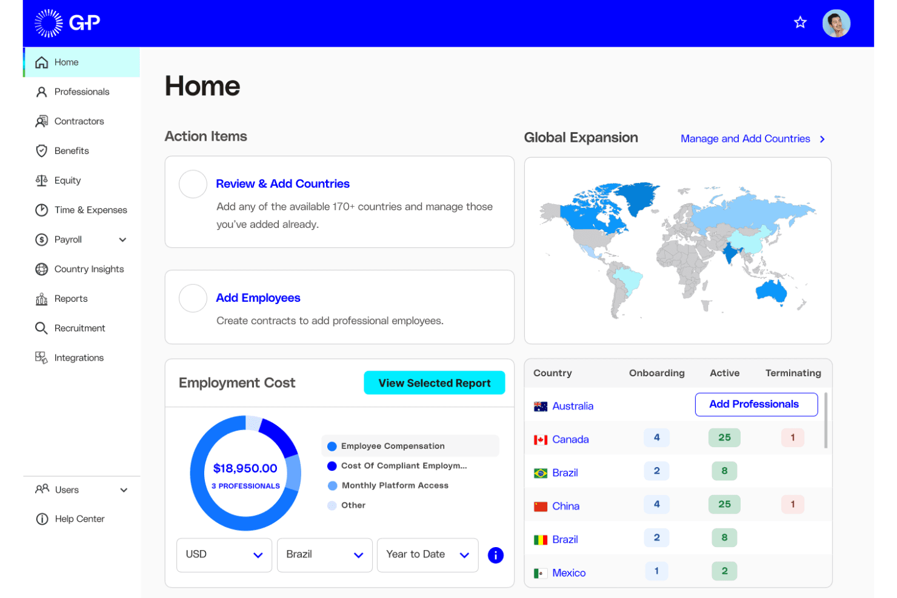Click the Country Insights globe icon
The height and width of the screenshot is (598, 897).
(41, 269)
